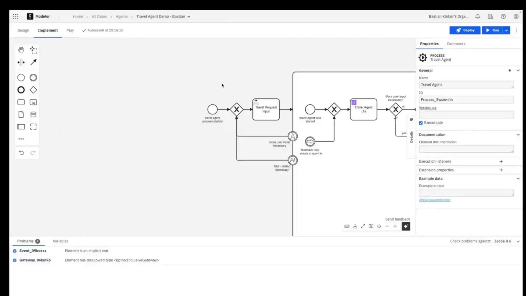
Task: Switch to the Play tab
Action: click(70, 30)
